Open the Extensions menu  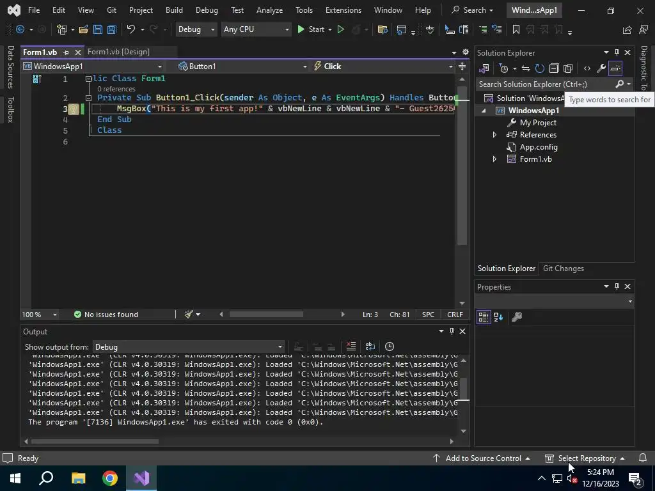pyautogui.click(x=343, y=10)
